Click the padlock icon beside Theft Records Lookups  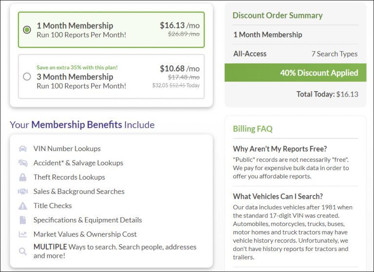pos(23,177)
